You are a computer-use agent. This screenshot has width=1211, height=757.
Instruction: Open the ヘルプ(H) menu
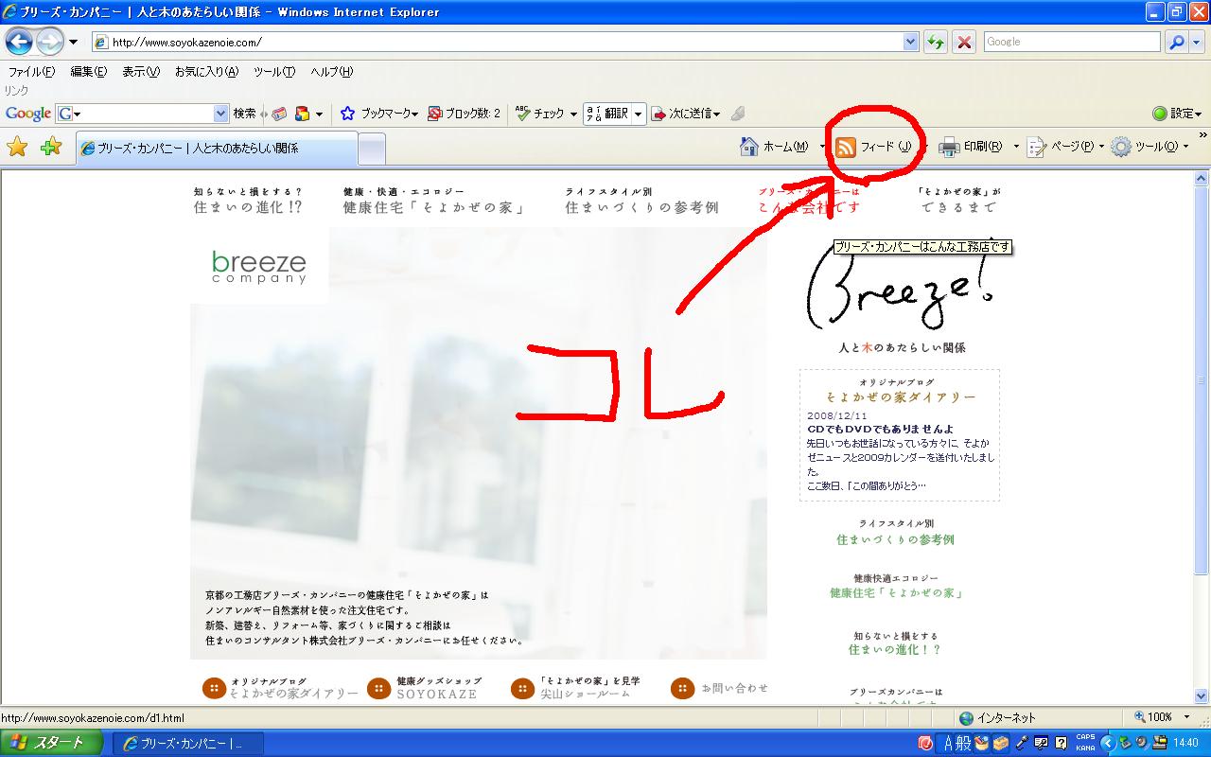[331, 72]
